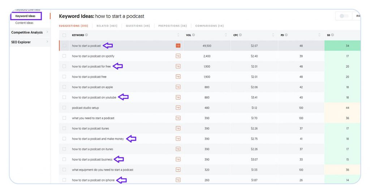Click help icon next to CPC header
This screenshot has width=370, height=193.
click(x=240, y=35)
